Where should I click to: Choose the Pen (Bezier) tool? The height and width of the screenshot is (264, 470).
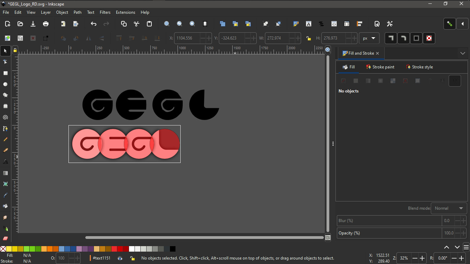(5, 129)
